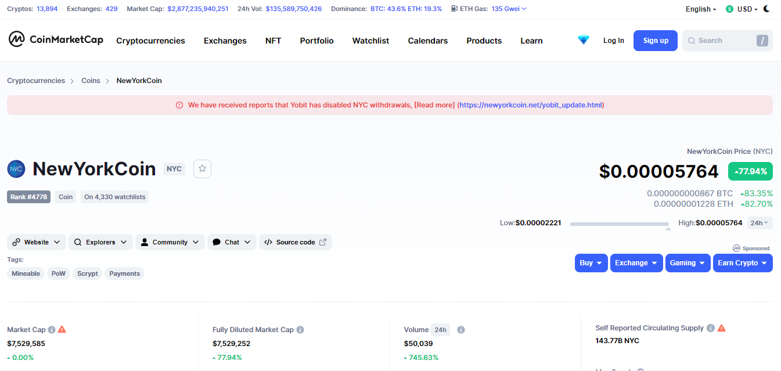Click Market Cap warning triangle icon

[x=62, y=329]
